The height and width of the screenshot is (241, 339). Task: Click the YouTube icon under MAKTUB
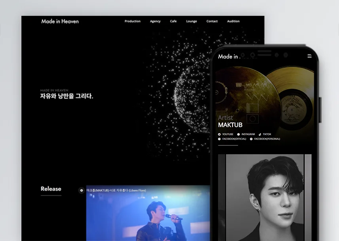[x=219, y=134]
